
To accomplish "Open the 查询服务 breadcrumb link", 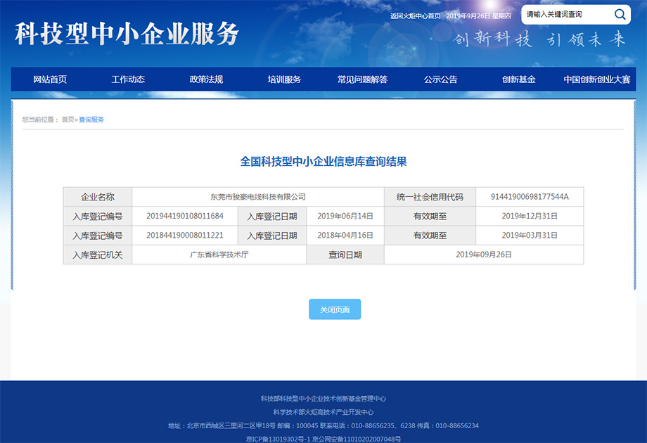I will 91,118.
